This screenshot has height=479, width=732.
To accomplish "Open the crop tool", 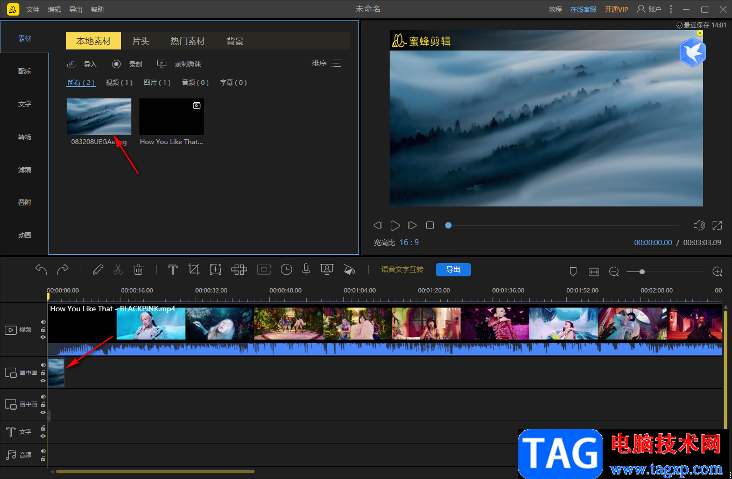I will coord(194,269).
